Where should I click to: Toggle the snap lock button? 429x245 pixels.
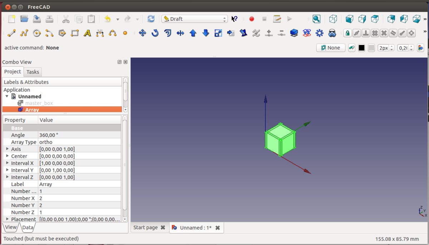347,33
